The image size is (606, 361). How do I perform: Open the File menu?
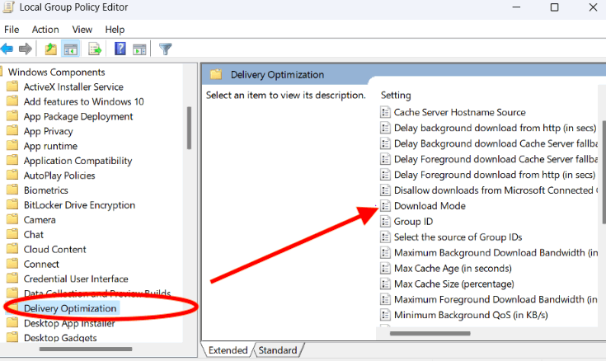(x=12, y=30)
